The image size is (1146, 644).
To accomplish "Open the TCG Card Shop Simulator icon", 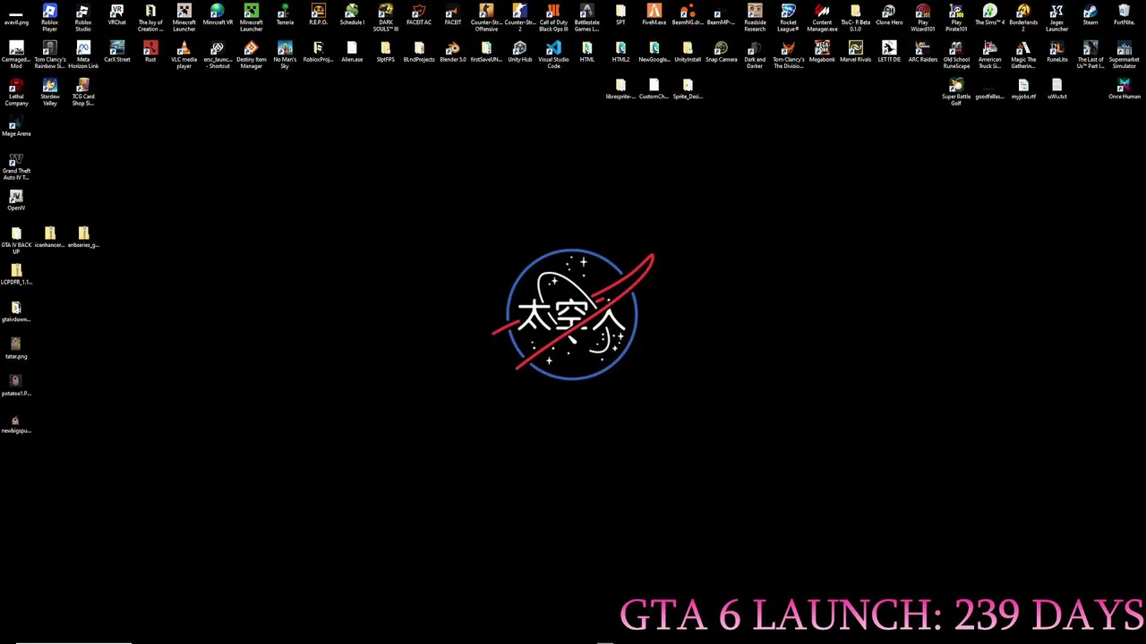I will (83, 92).
